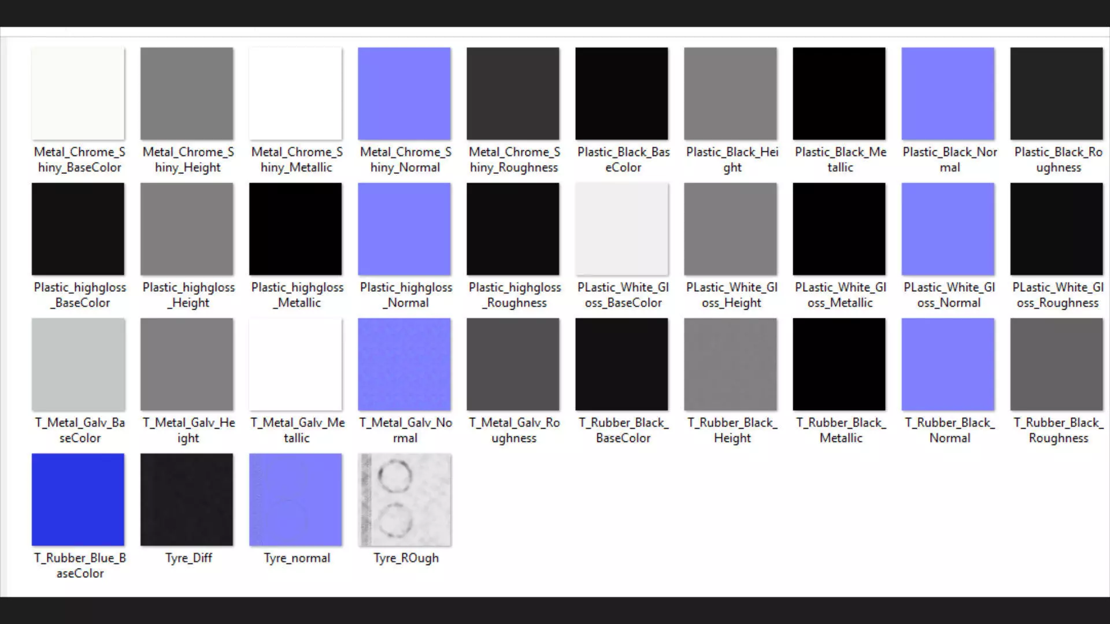Click the Metal_Chrome_Shiny_Normal blue thumbnail
The image size is (1110, 624).
point(404,94)
